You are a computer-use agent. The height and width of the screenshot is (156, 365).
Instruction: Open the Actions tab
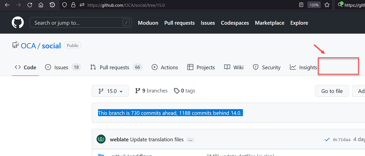coord(165,67)
